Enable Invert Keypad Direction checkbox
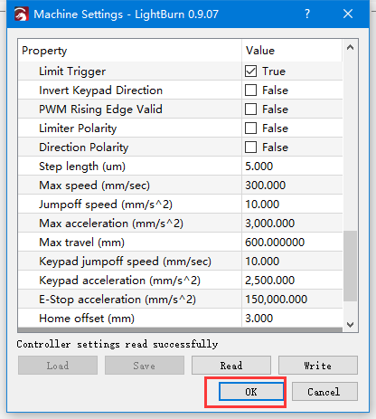 250,90
